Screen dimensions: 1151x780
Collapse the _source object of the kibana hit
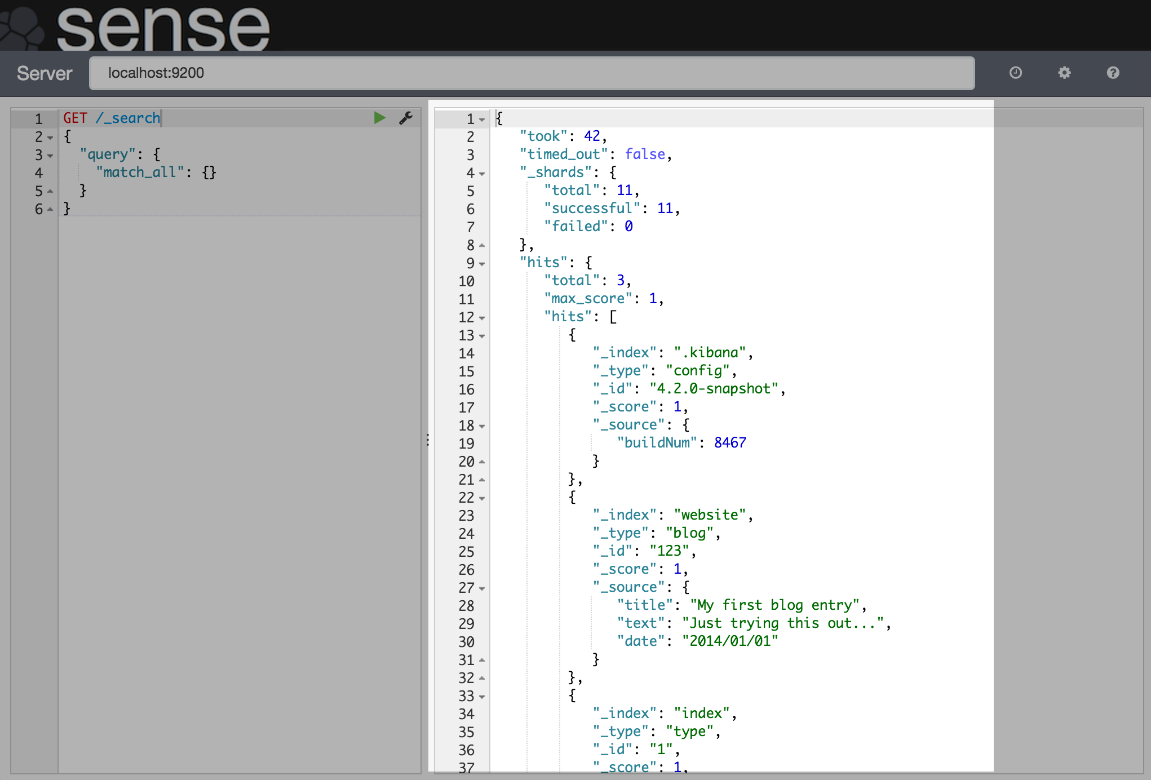point(482,427)
